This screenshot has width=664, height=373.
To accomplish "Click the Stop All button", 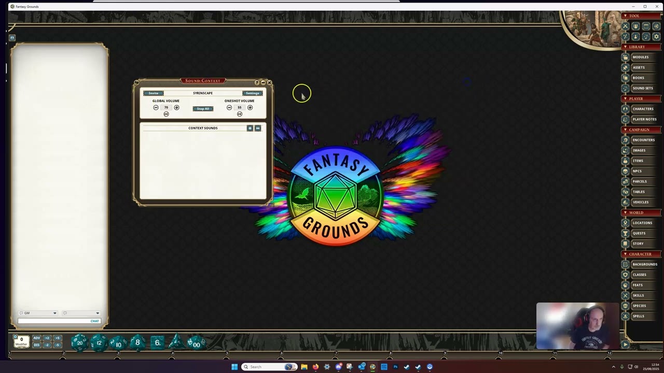I will point(203,109).
